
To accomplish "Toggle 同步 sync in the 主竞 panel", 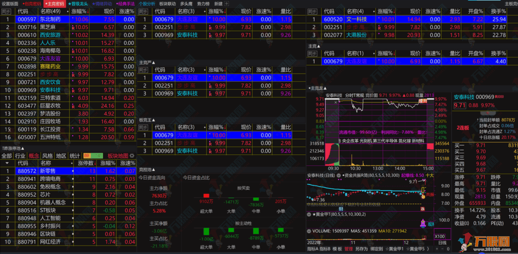I will pos(313,54).
